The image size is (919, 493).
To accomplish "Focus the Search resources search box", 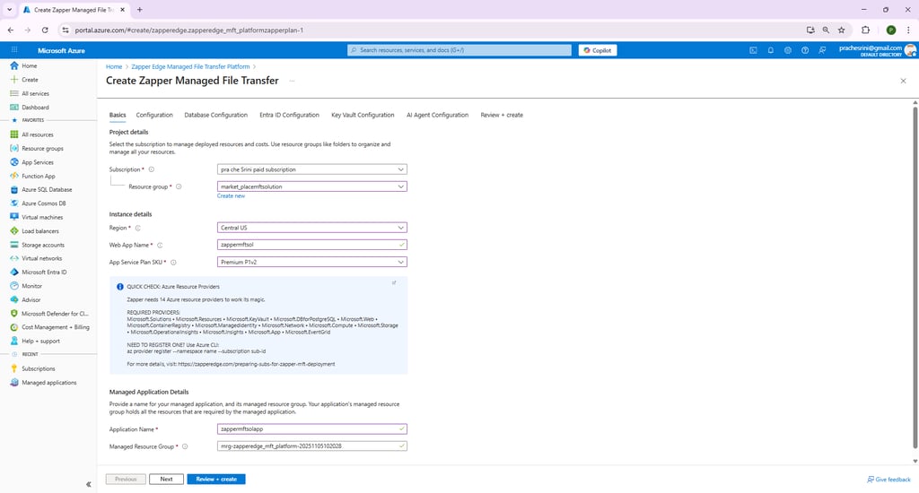I will (459, 50).
